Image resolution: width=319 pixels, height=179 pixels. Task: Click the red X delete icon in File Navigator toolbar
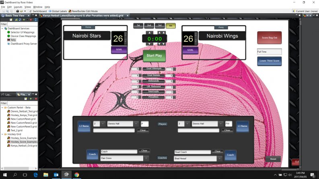click(x=36, y=99)
